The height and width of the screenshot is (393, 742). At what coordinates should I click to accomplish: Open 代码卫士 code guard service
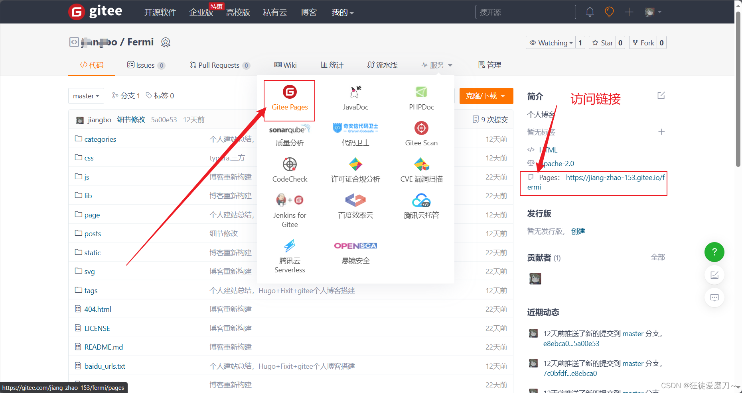click(x=355, y=135)
